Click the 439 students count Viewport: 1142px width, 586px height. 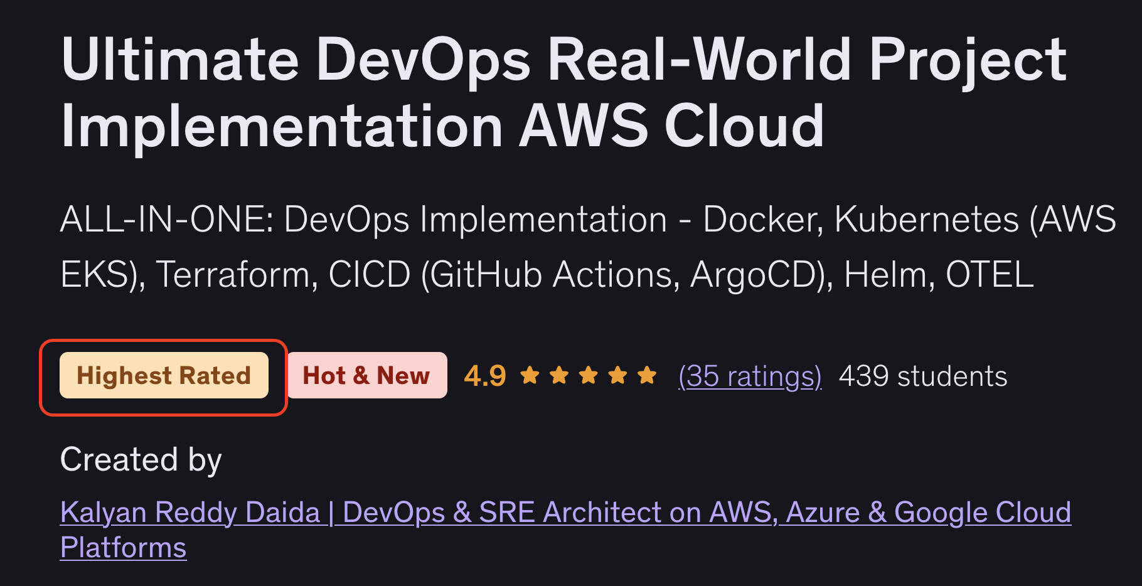coord(923,376)
